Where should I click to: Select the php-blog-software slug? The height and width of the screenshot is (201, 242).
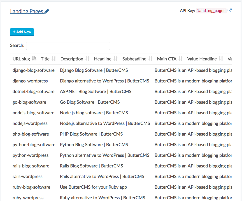click(x=31, y=134)
